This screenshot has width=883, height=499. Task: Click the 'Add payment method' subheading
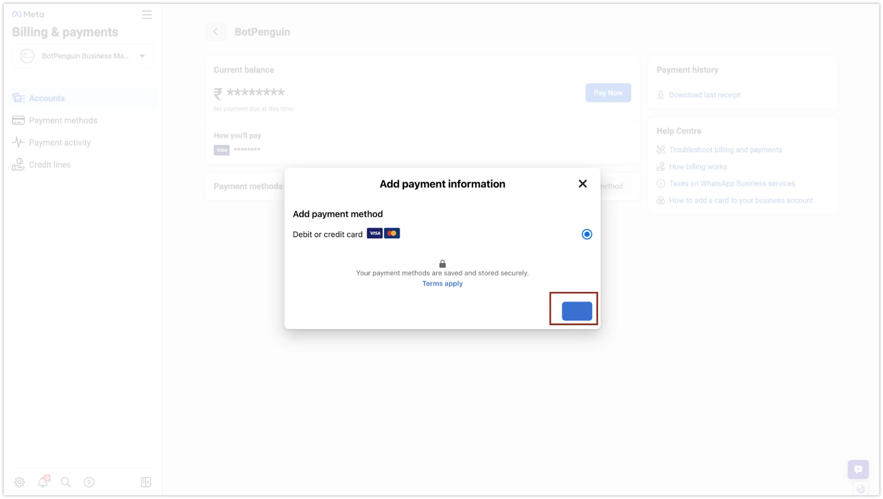(338, 214)
